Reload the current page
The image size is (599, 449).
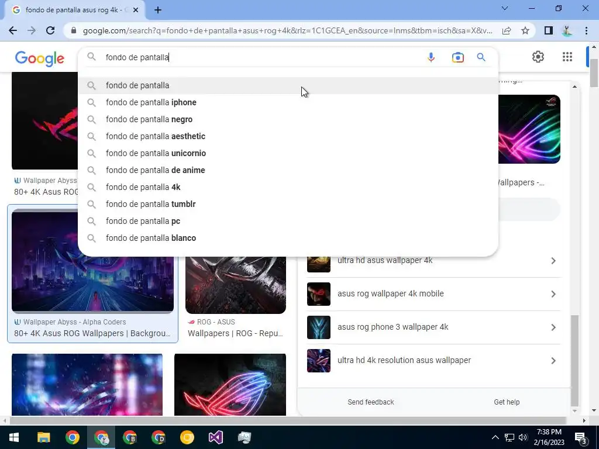(x=50, y=30)
